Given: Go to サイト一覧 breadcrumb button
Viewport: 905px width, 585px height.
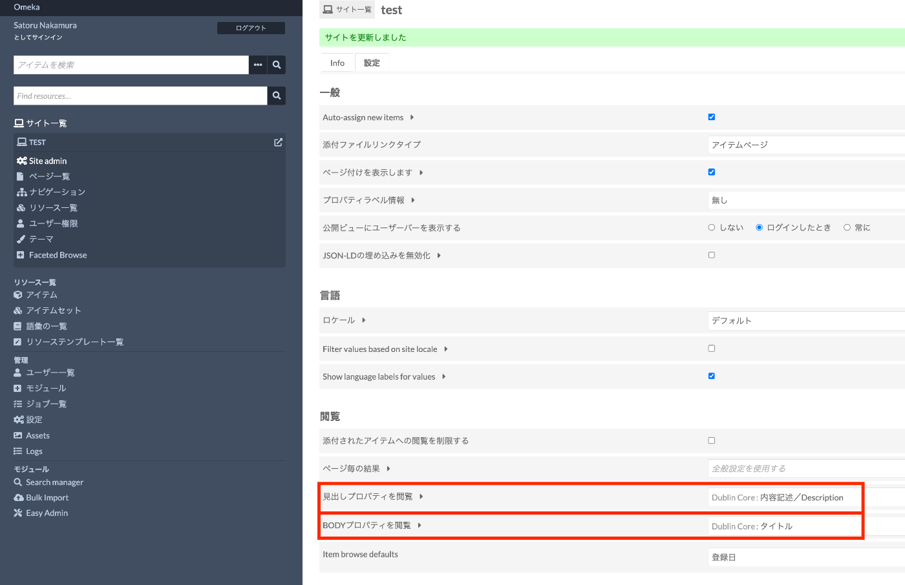Looking at the screenshot, I should (347, 9).
